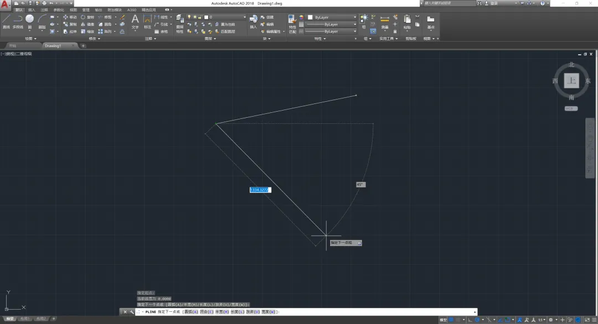Choose the Trim (修剪) command

point(105,17)
